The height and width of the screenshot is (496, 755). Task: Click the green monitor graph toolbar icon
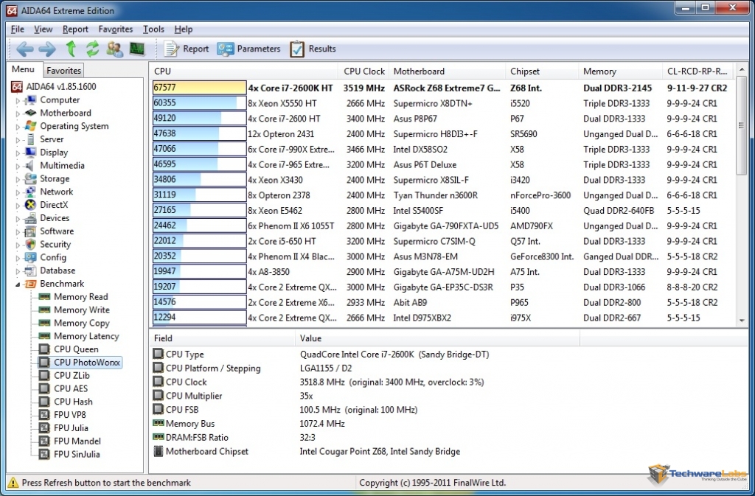[137, 49]
